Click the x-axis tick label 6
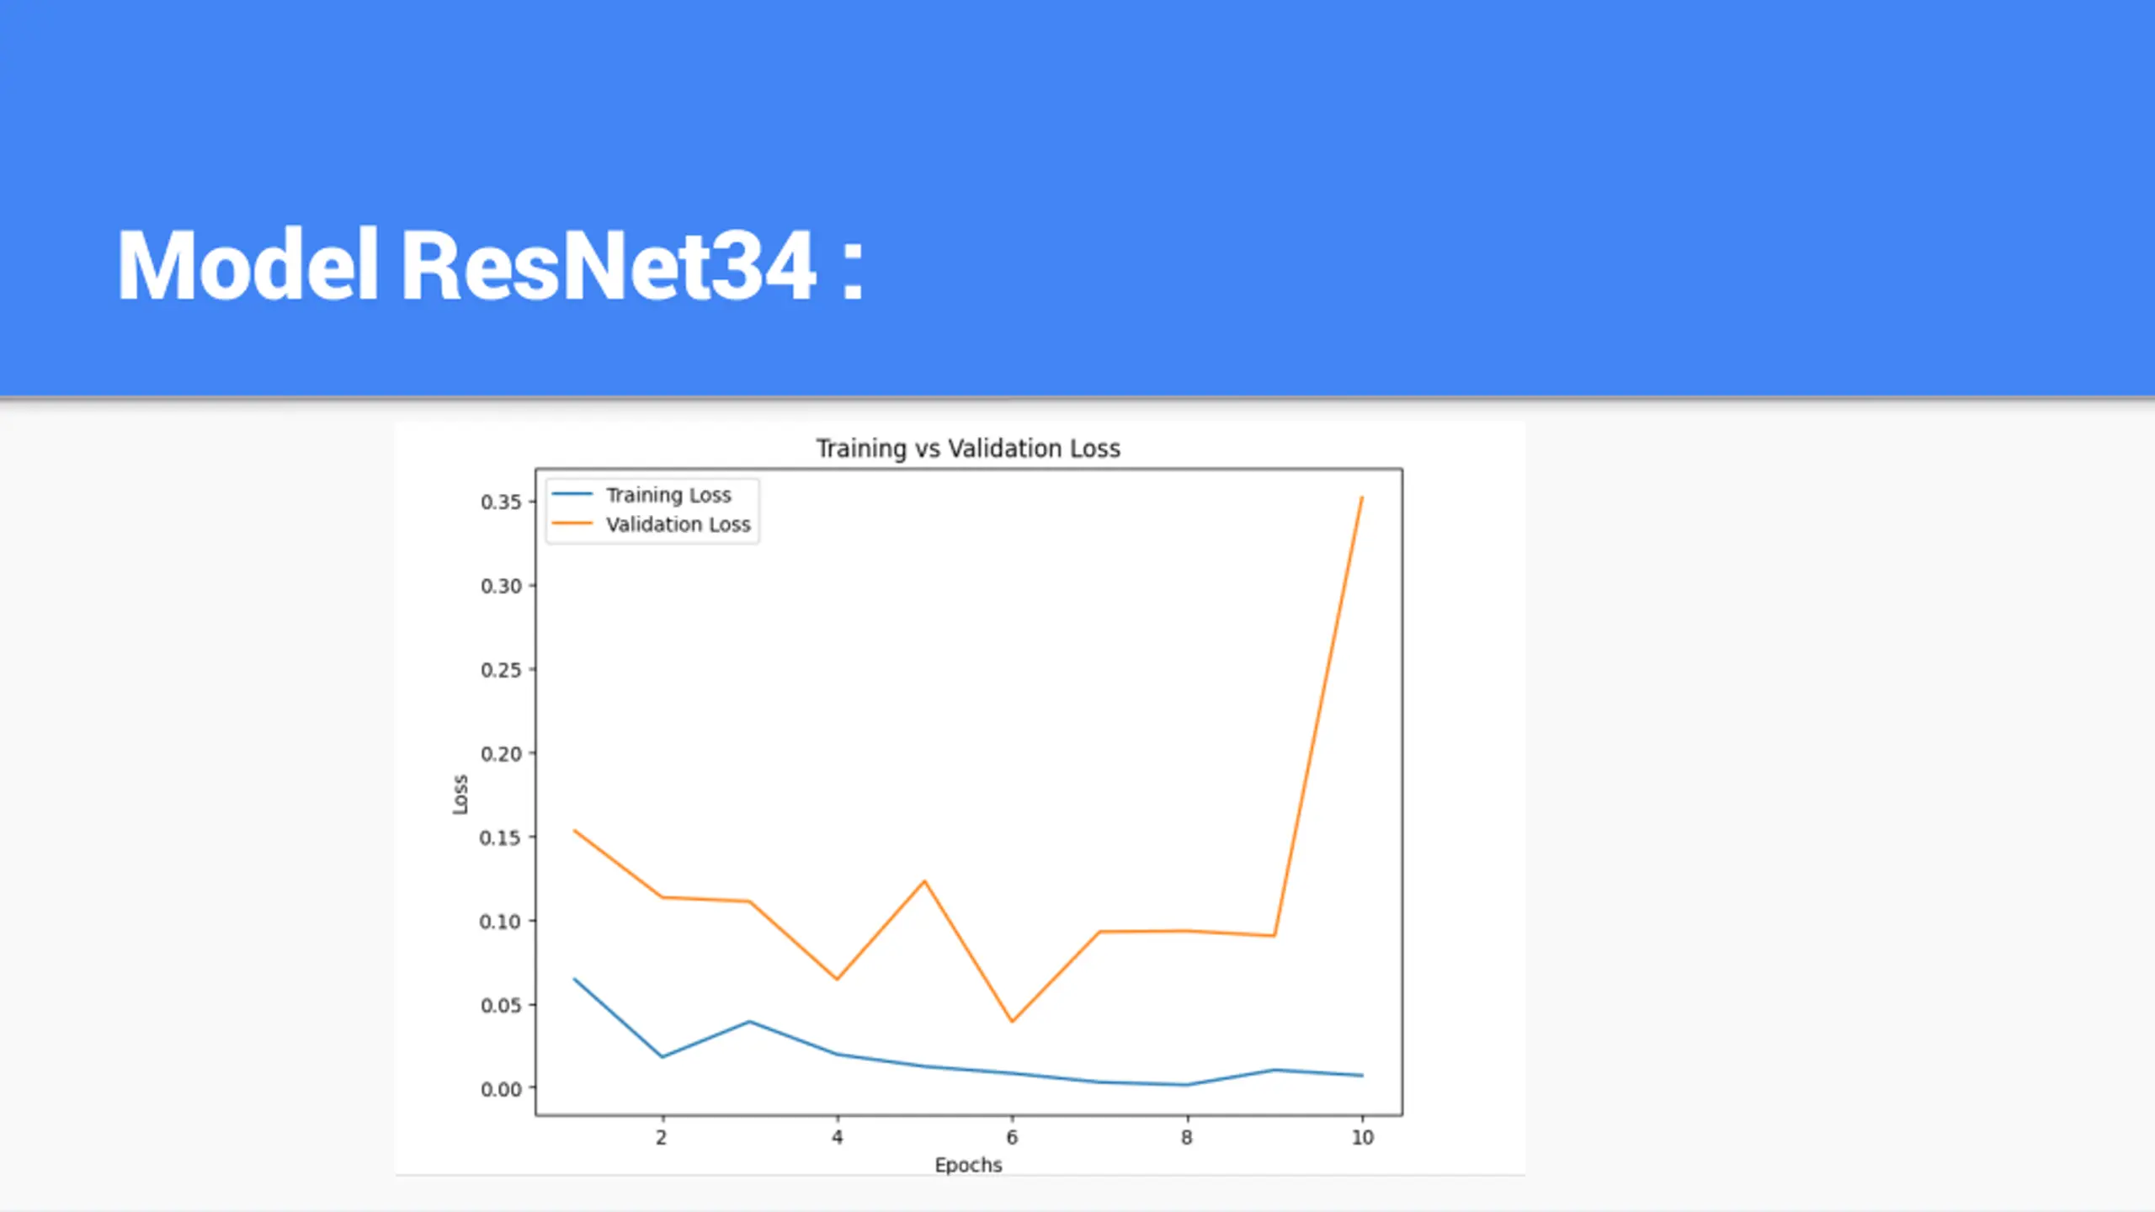This screenshot has height=1212, width=2155. 1012,1138
